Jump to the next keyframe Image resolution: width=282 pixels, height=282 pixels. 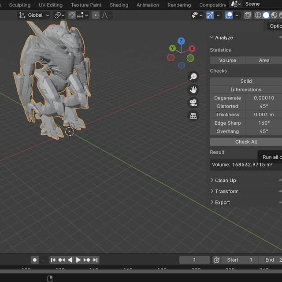87,260
